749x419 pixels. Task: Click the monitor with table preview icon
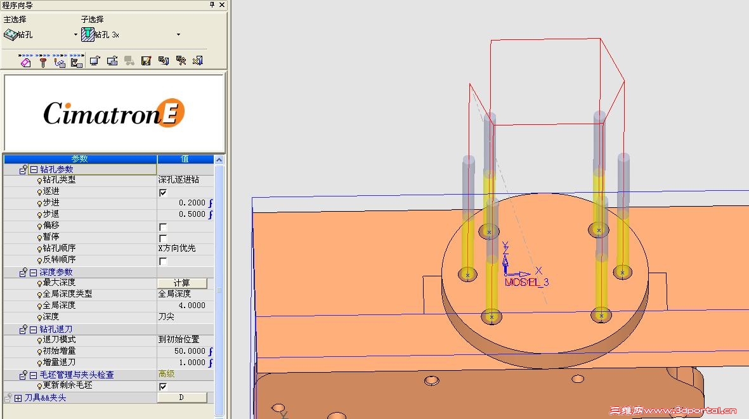[x=112, y=61]
